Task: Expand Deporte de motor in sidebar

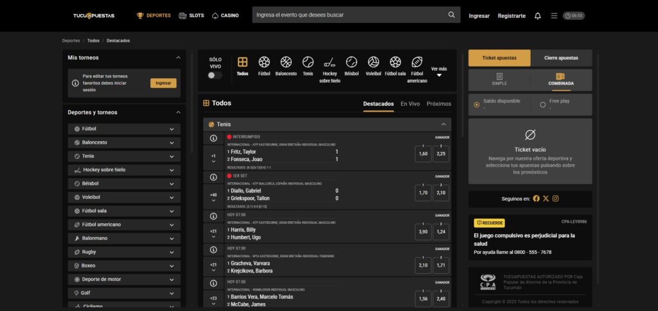Action: [124, 279]
